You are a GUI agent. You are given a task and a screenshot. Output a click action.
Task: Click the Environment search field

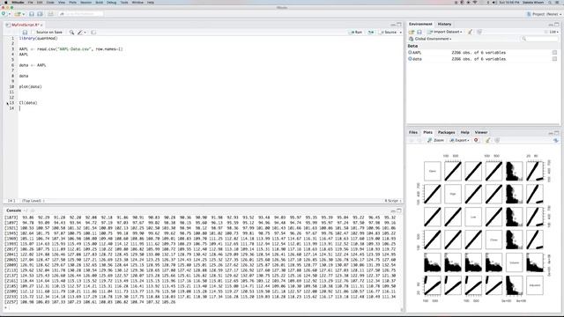pyautogui.click(x=539, y=39)
